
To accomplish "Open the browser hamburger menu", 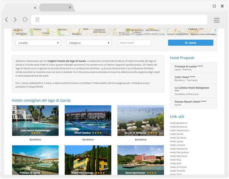I will click(216, 20).
